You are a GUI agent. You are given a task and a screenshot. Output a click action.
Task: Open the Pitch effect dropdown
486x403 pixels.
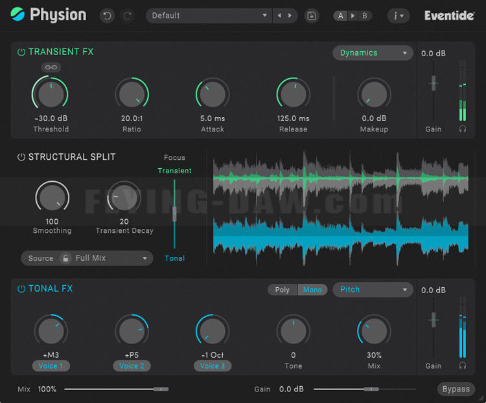pos(373,290)
